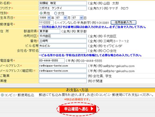Click the 電話番号 phone number field
Viewport: 155px width, 117px height.
pyautogui.click(x=52, y=61)
